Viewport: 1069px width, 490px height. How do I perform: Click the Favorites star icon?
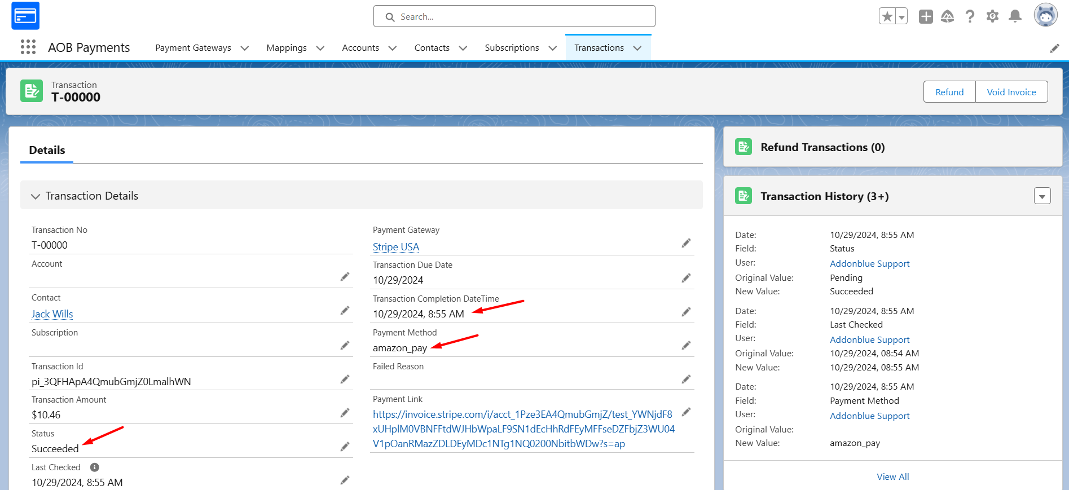(887, 16)
